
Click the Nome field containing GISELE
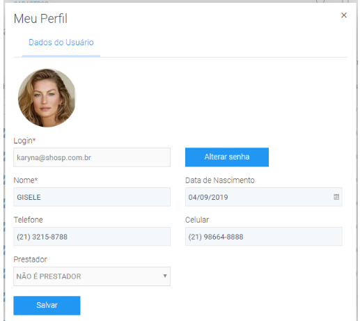(92, 197)
